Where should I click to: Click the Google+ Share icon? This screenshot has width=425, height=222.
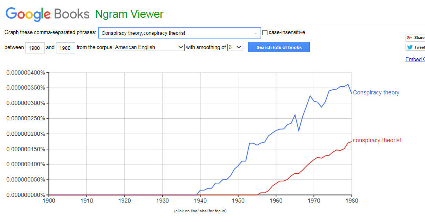coord(410,37)
